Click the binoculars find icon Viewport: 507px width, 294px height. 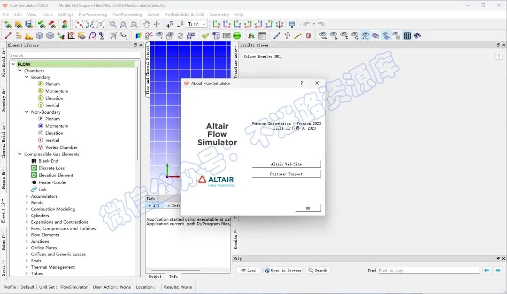[417, 36]
